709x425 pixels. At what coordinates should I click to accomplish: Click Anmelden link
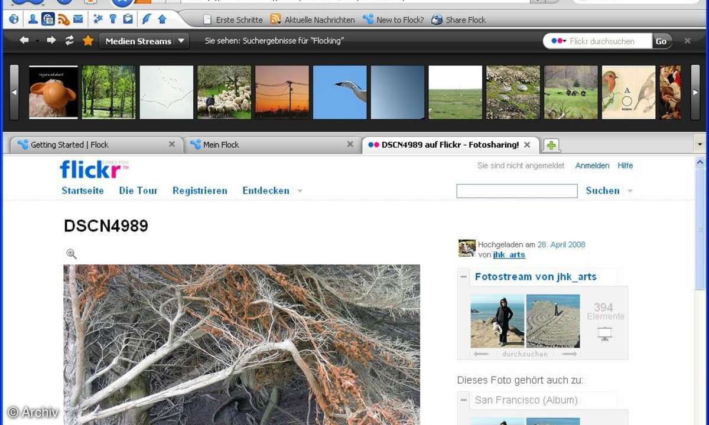592,166
